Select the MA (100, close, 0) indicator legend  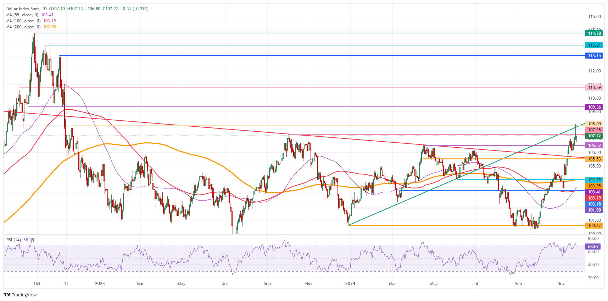click(23, 21)
